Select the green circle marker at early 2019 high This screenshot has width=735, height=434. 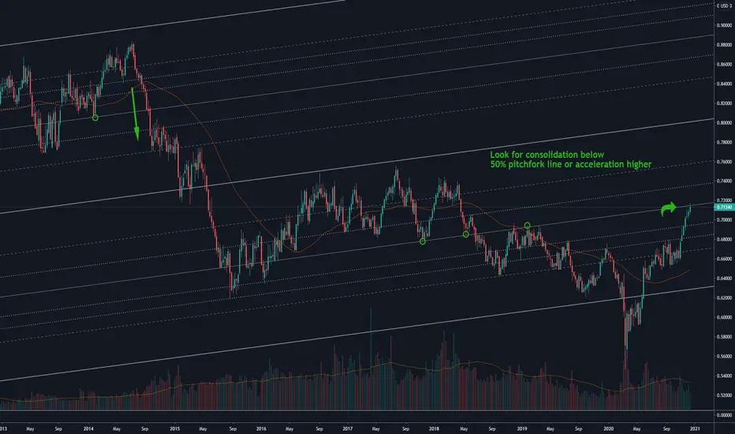click(x=528, y=226)
